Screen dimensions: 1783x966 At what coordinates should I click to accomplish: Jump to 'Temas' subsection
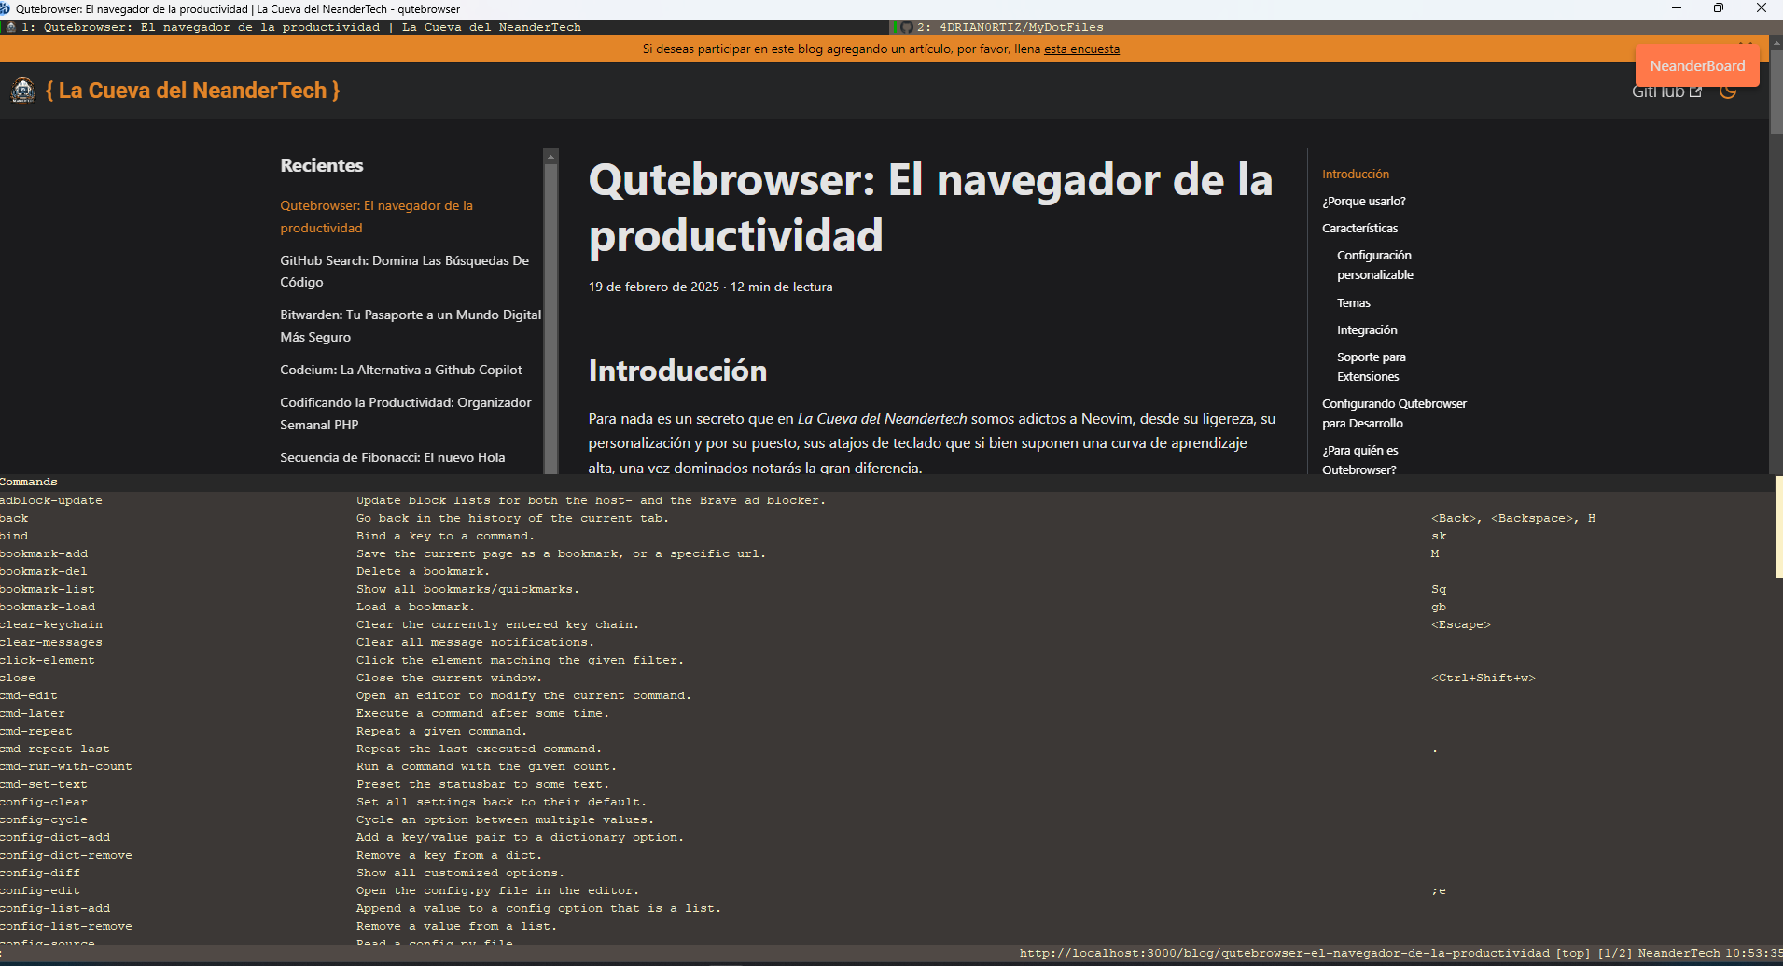(1353, 302)
